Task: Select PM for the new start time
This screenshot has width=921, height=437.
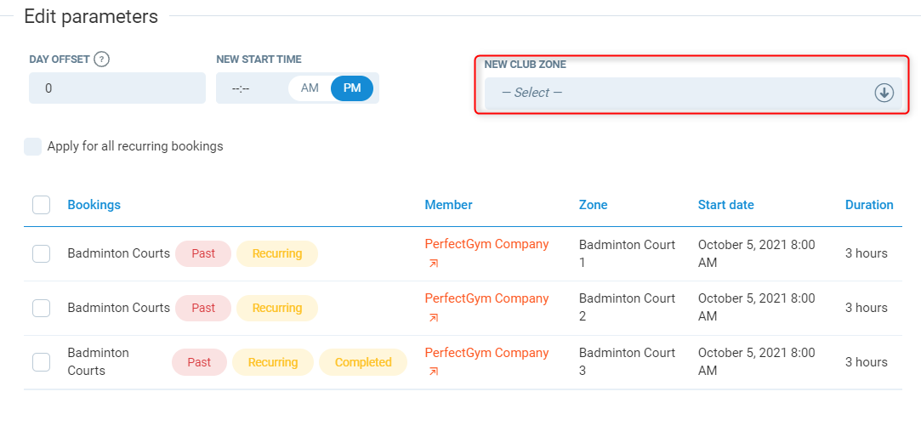Action: (x=351, y=88)
